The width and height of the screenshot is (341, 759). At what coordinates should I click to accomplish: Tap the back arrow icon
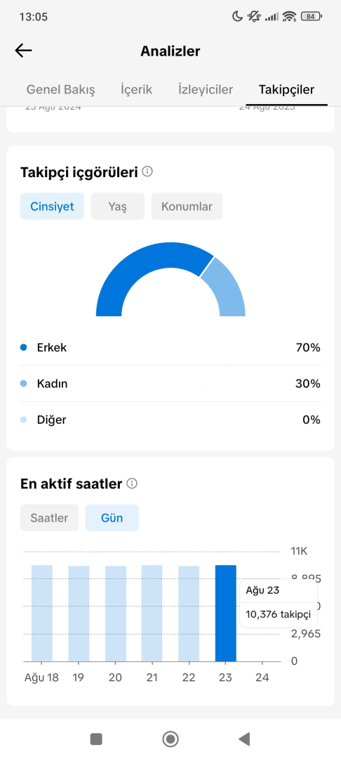click(x=23, y=51)
